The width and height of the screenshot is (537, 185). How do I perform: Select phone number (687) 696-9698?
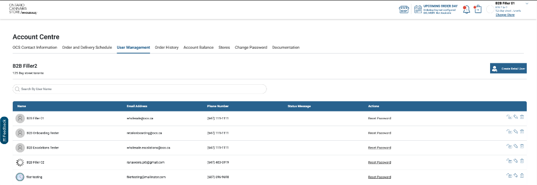coord(218,177)
